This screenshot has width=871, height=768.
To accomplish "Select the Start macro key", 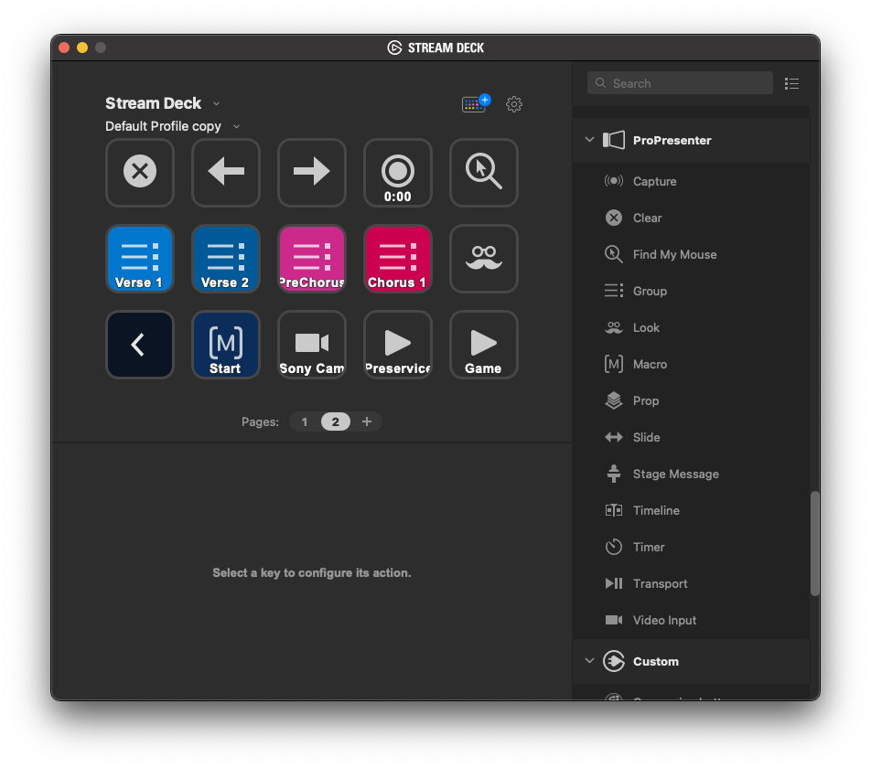I will click(225, 345).
